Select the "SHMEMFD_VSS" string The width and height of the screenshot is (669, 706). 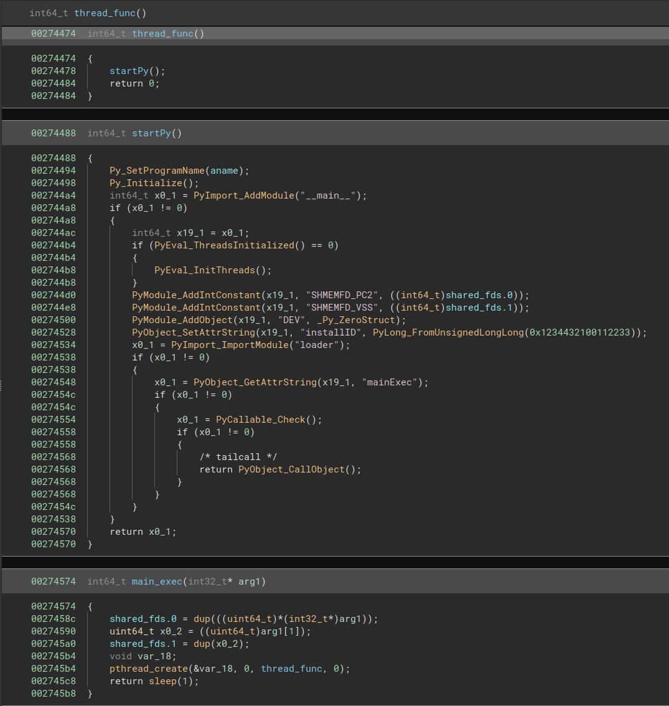(x=342, y=308)
